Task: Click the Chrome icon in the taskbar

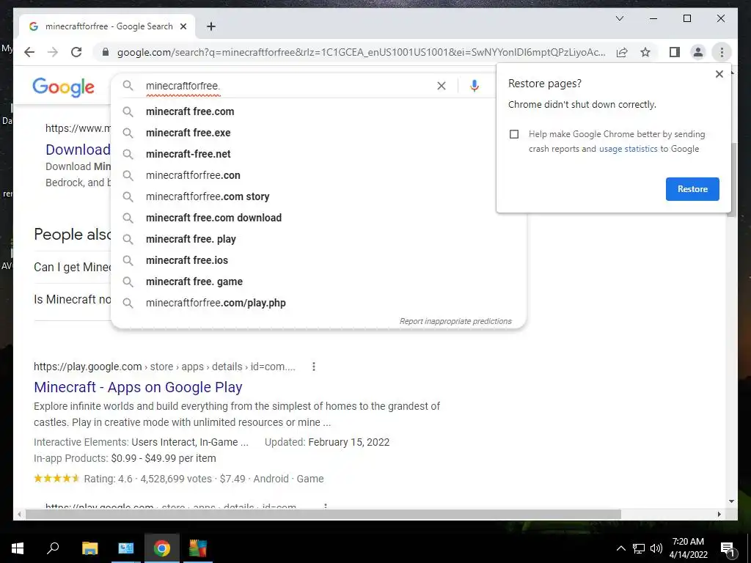Action: pos(162,548)
